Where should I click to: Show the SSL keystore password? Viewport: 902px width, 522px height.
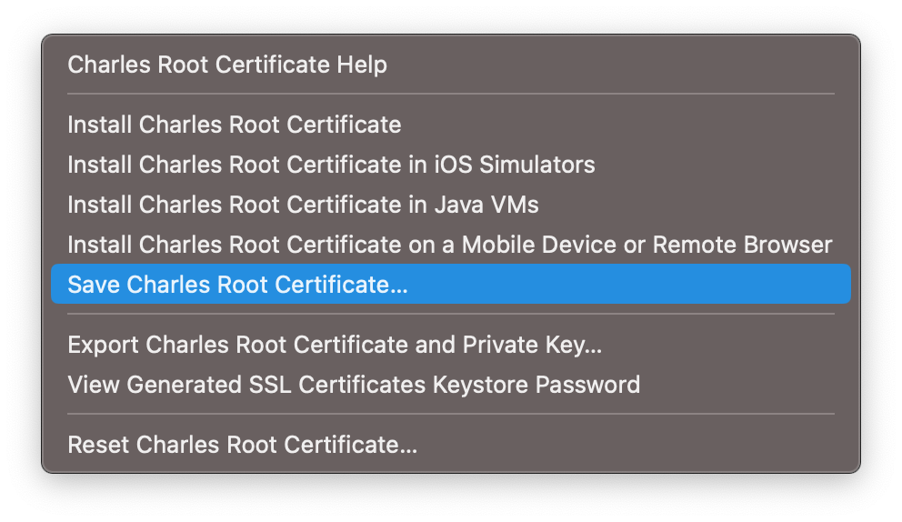pos(451,385)
